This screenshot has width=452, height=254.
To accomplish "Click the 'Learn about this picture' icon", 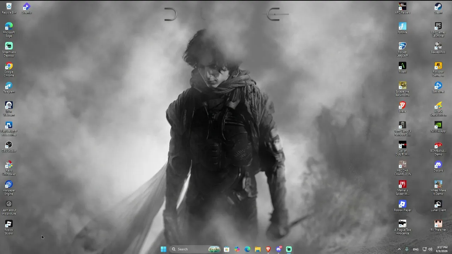I will 9,208.
